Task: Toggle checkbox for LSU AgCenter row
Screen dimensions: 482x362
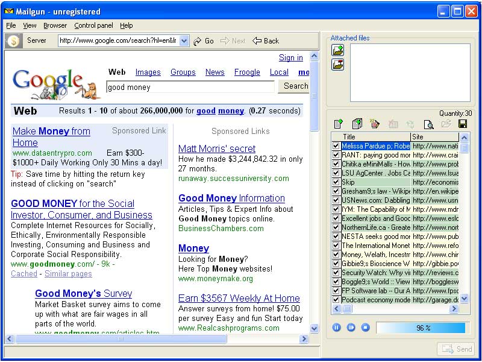Action: [x=336, y=173]
